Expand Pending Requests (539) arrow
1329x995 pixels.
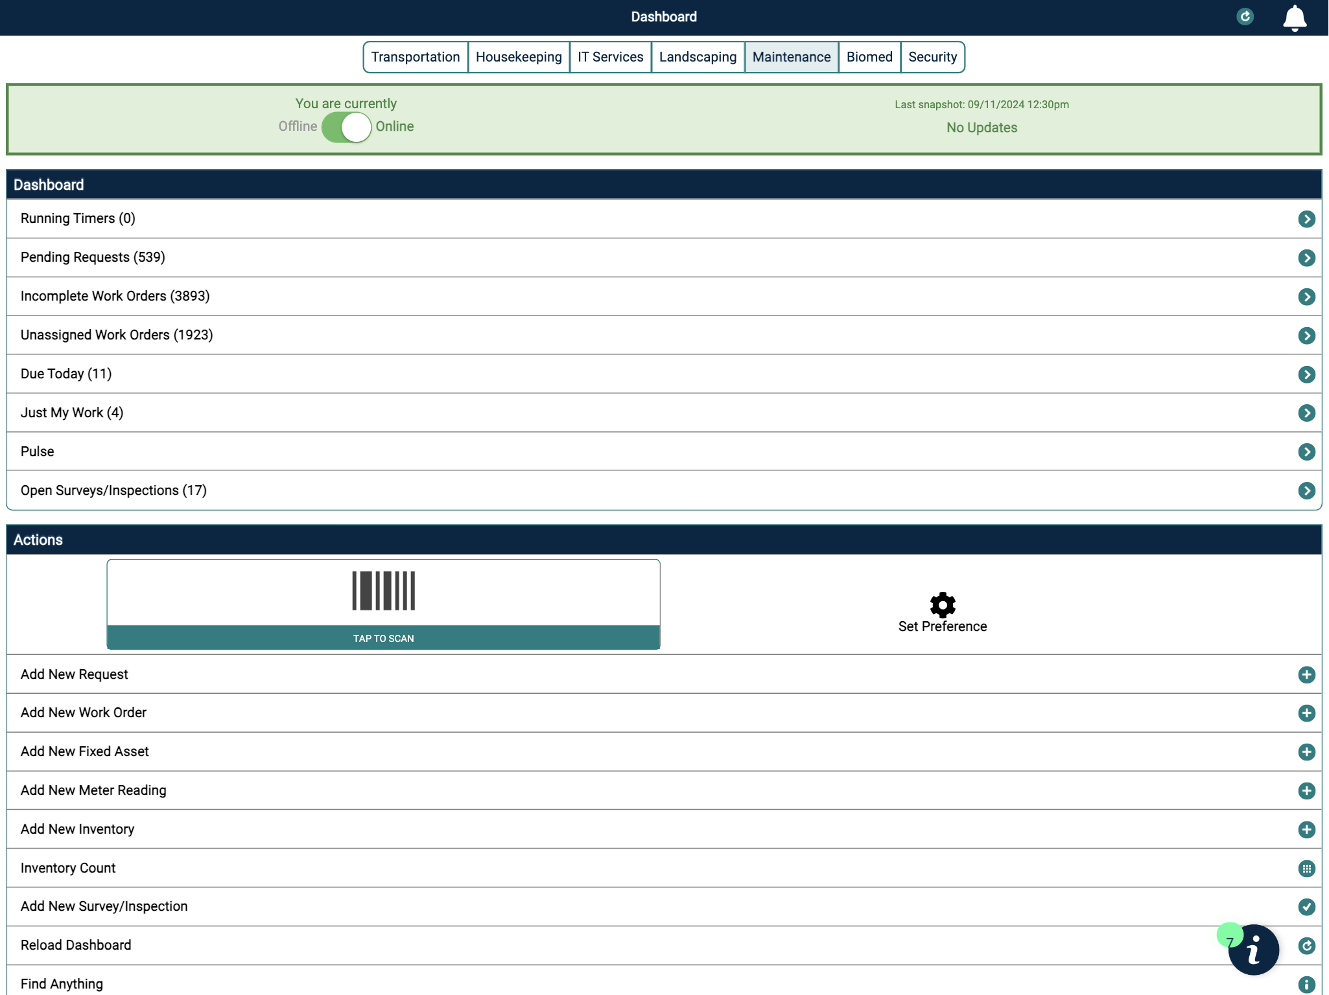pos(1306,258)
